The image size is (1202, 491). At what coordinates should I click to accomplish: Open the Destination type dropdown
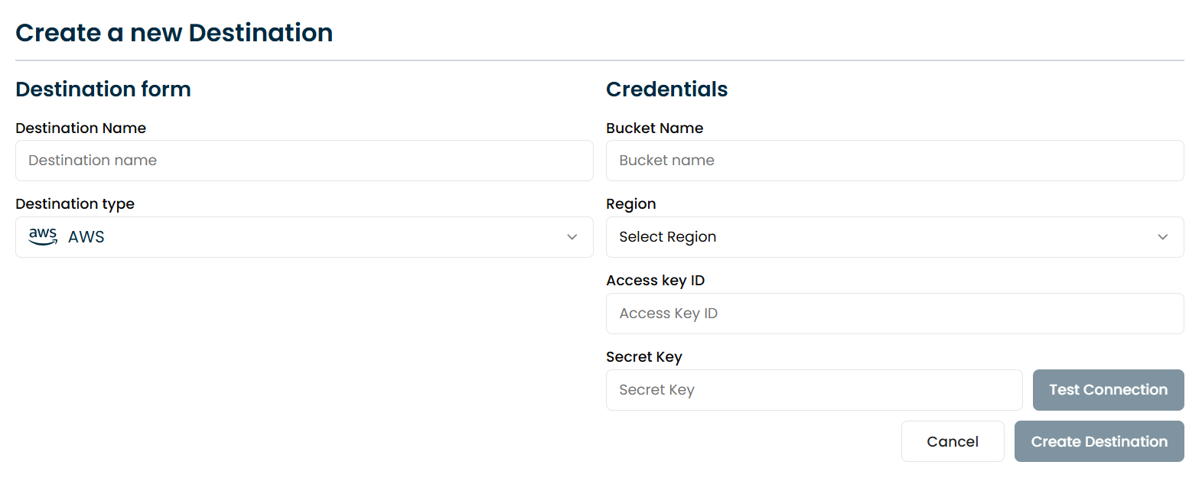(304, 237)
